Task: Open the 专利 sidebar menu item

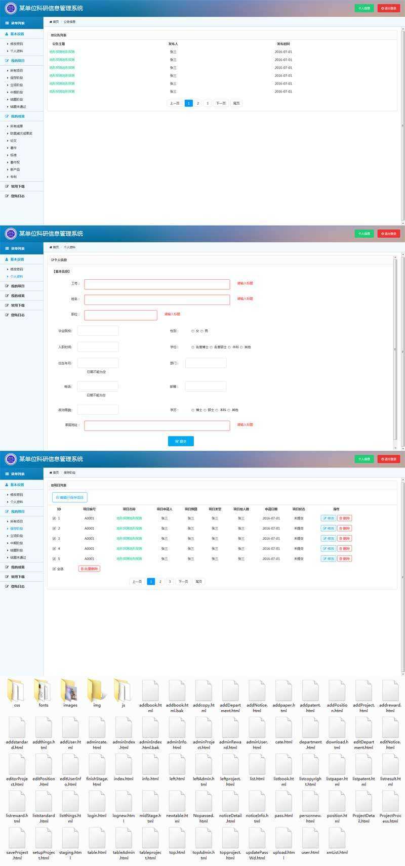Action: tap(14, 177)
